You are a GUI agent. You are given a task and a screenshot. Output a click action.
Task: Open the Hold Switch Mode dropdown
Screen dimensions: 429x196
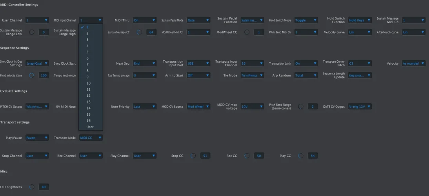coord(306,20)
